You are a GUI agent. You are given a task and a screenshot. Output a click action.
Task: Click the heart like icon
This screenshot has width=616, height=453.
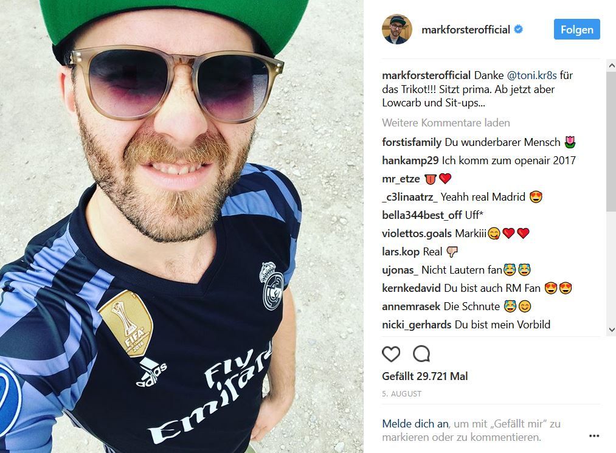pos(391,354)
